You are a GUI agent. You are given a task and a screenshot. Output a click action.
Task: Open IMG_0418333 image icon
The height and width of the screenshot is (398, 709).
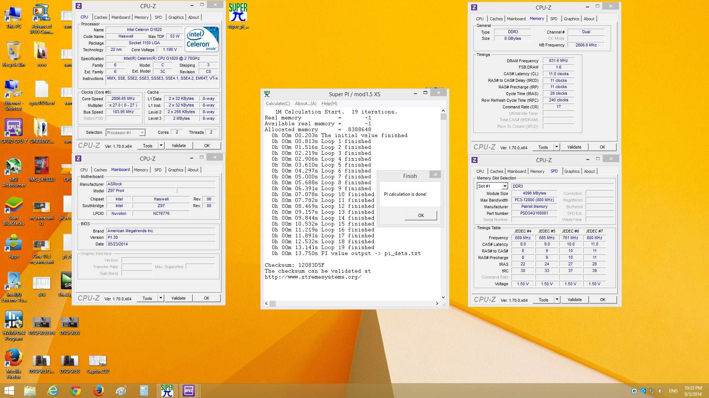pyautogui.click(x=41, y=170)
